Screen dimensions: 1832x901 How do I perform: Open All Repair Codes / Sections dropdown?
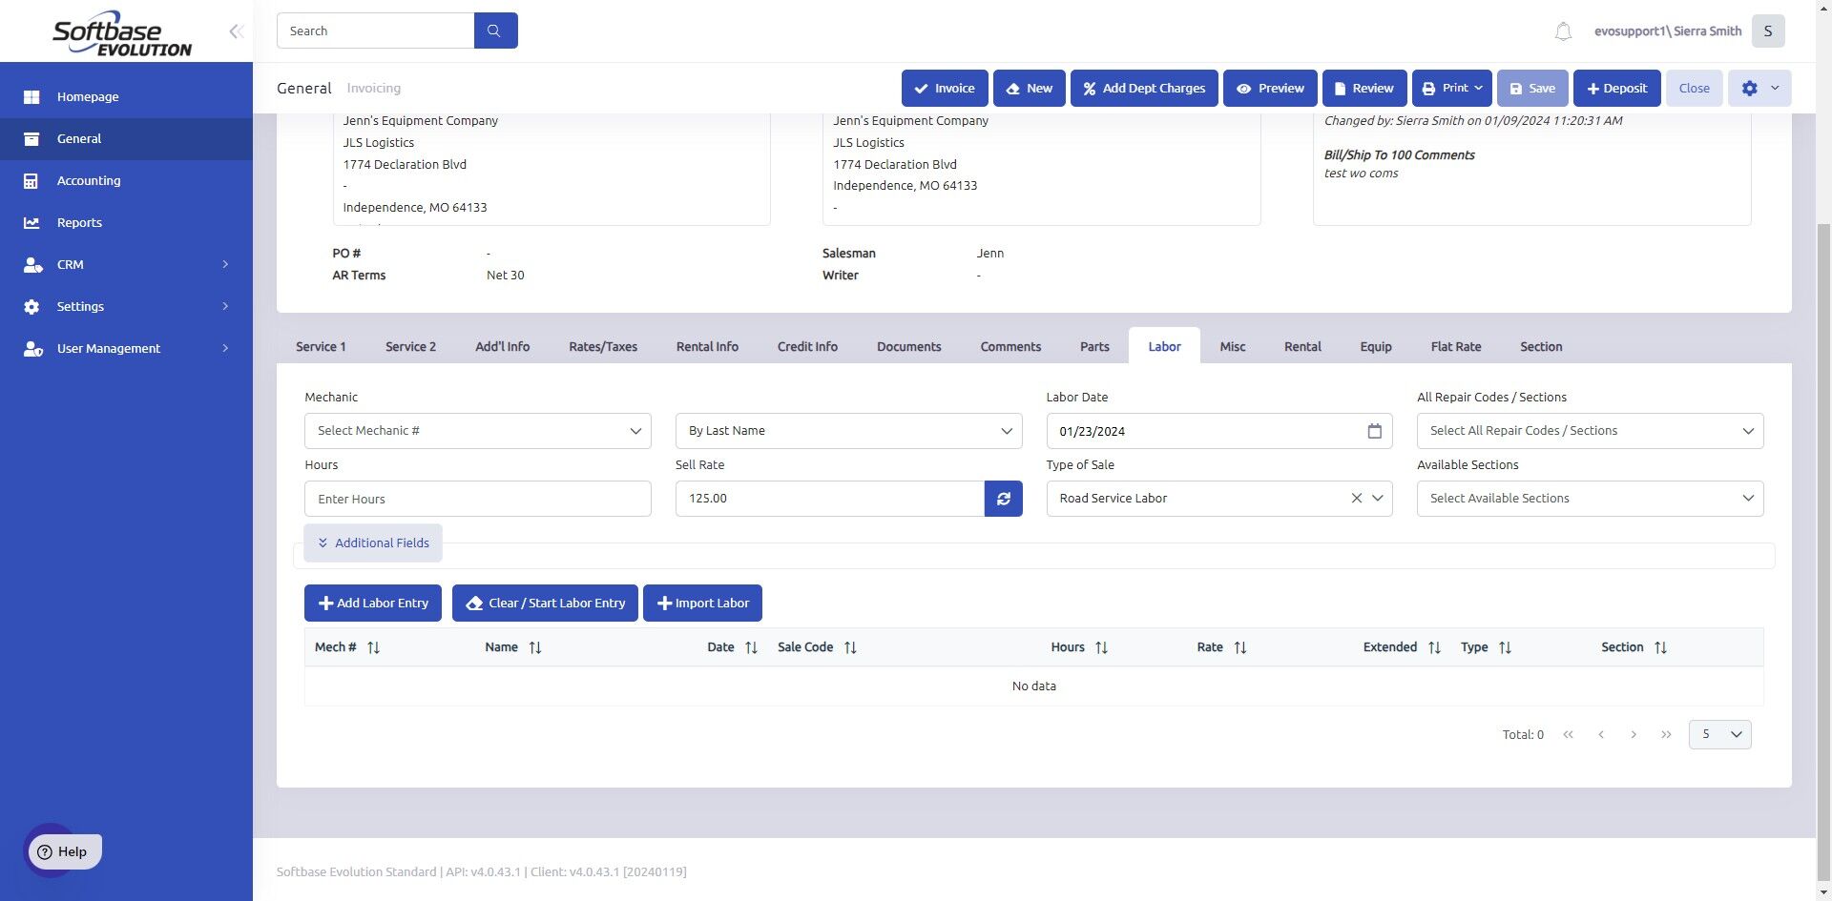point(1590,431)
